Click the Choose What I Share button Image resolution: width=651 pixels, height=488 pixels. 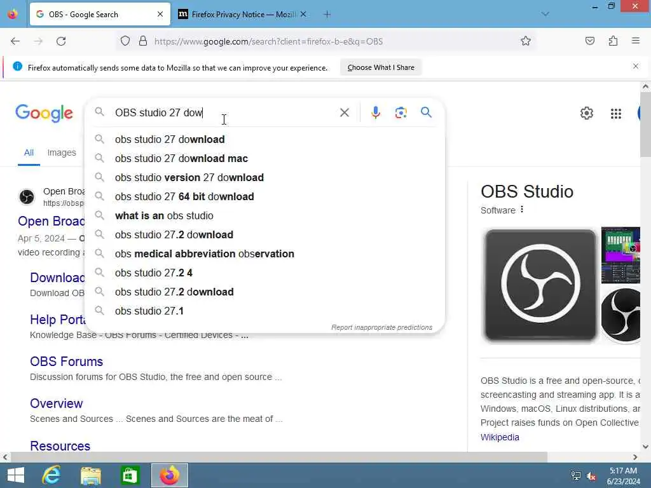coord(381,67)
